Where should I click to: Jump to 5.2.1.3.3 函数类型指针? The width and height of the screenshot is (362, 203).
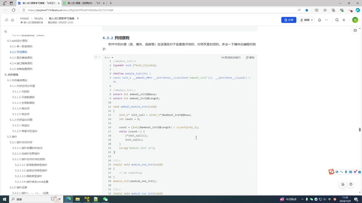coord(29,176)
